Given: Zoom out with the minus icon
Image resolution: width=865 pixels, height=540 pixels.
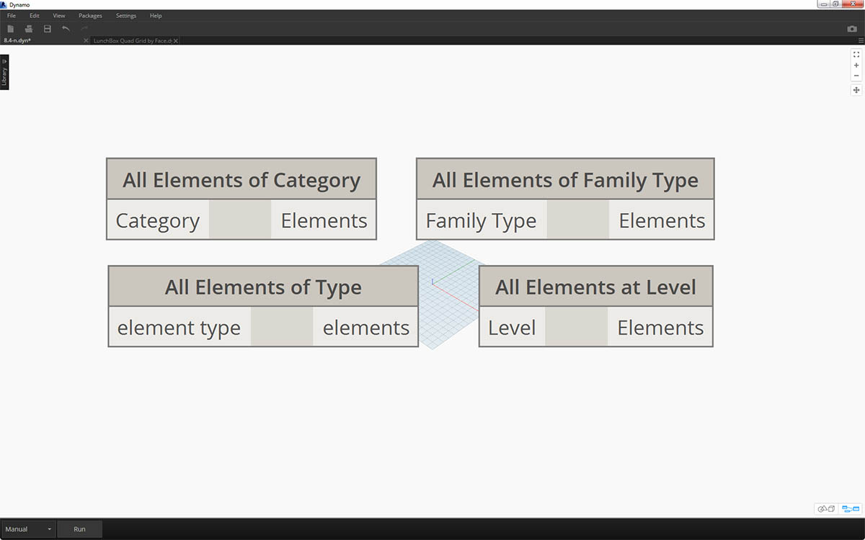Looking at the screenshot, I should click(x=856, y=76).
